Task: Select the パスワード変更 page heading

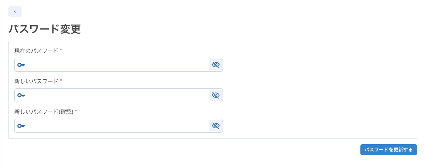Action: pos(44,29)
